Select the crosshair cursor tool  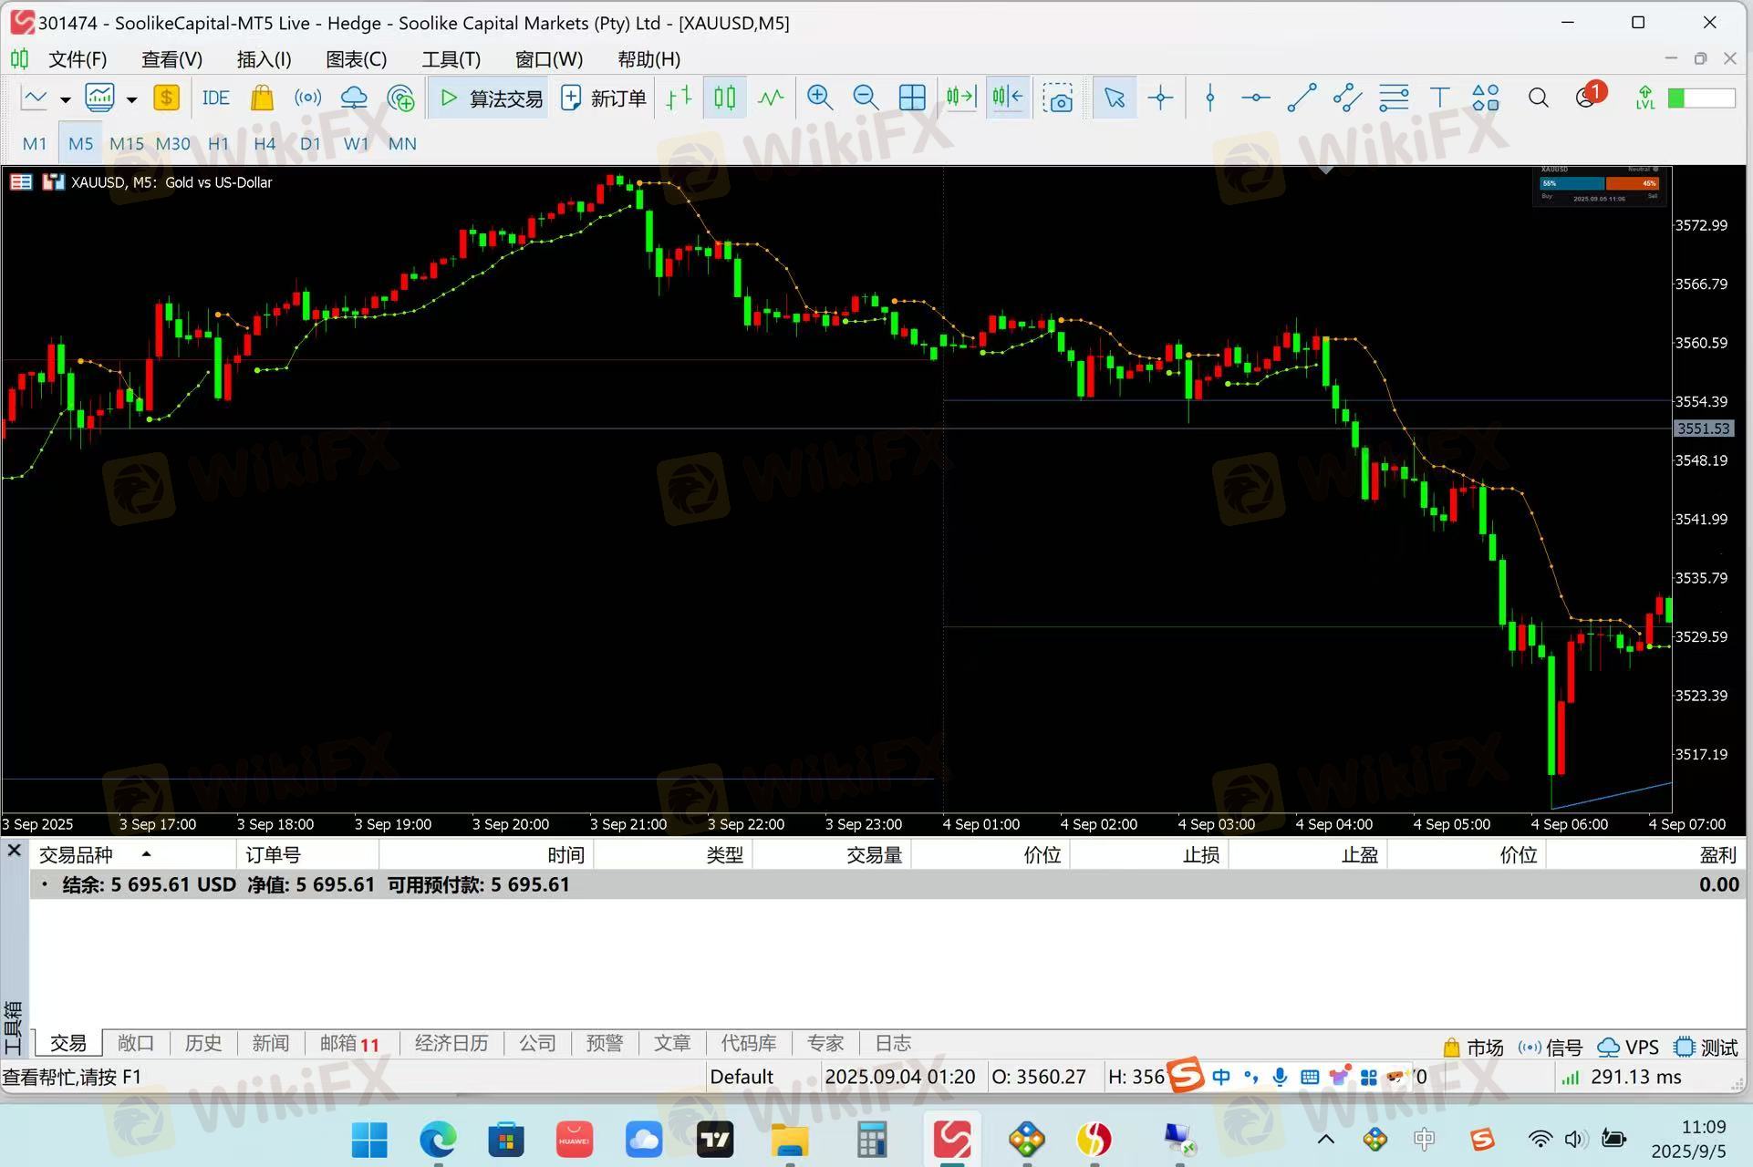(x=1160, y=98)
